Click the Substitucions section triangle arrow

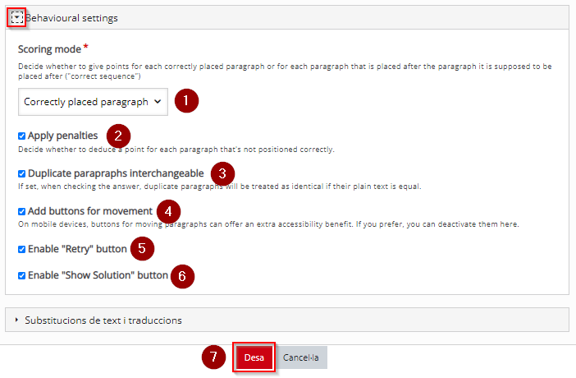pos(16,320)
